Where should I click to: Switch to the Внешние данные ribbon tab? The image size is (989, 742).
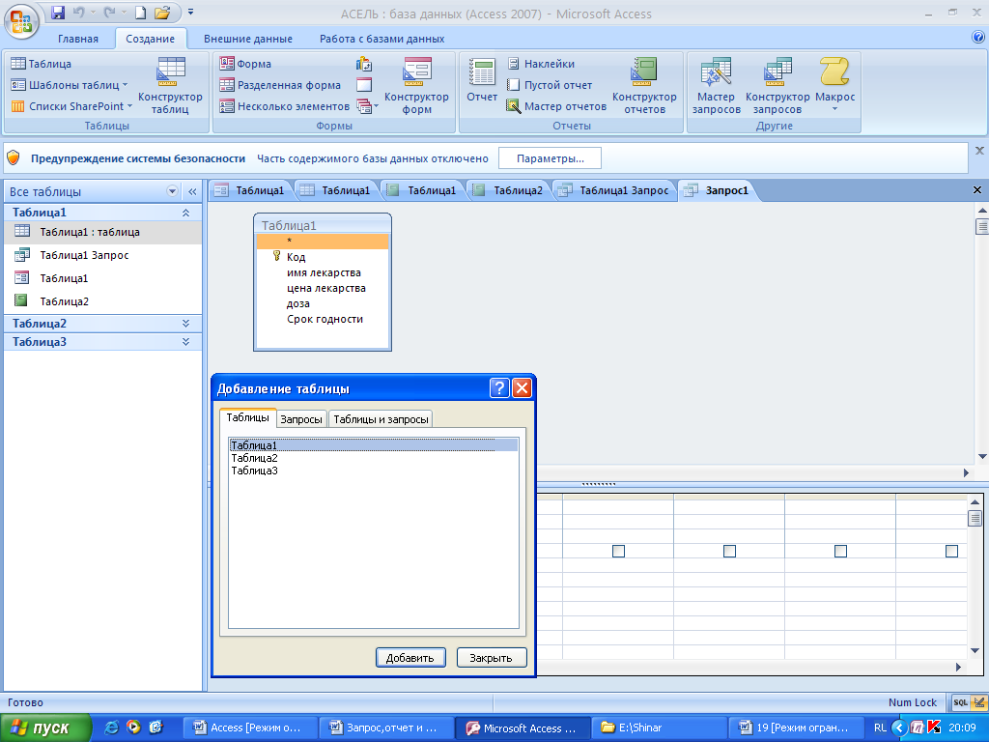(x=248, y=39)
